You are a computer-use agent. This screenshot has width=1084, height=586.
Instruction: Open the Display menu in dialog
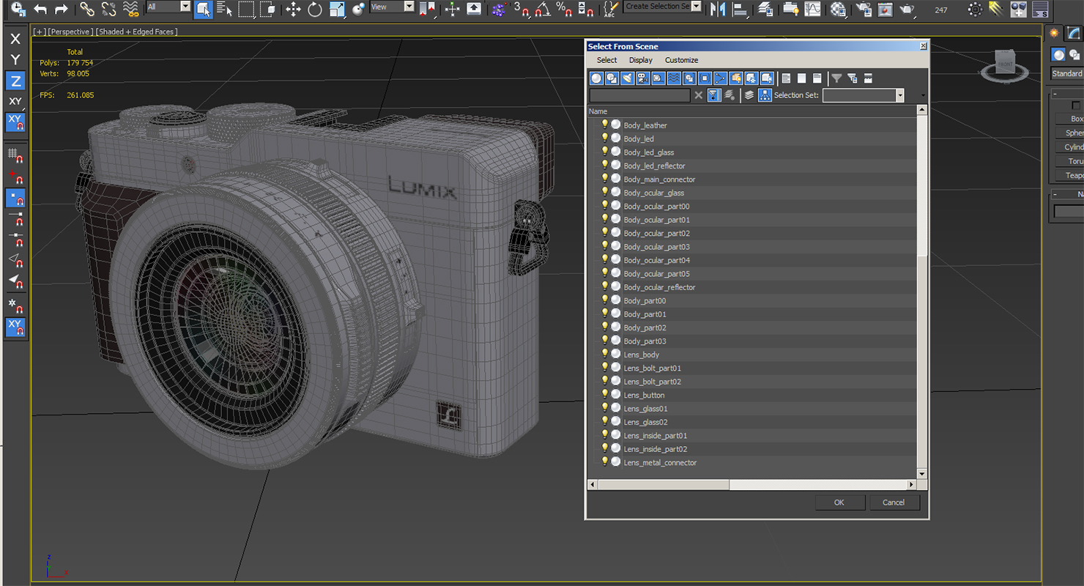pyautogui.click(x=641, y=60)
